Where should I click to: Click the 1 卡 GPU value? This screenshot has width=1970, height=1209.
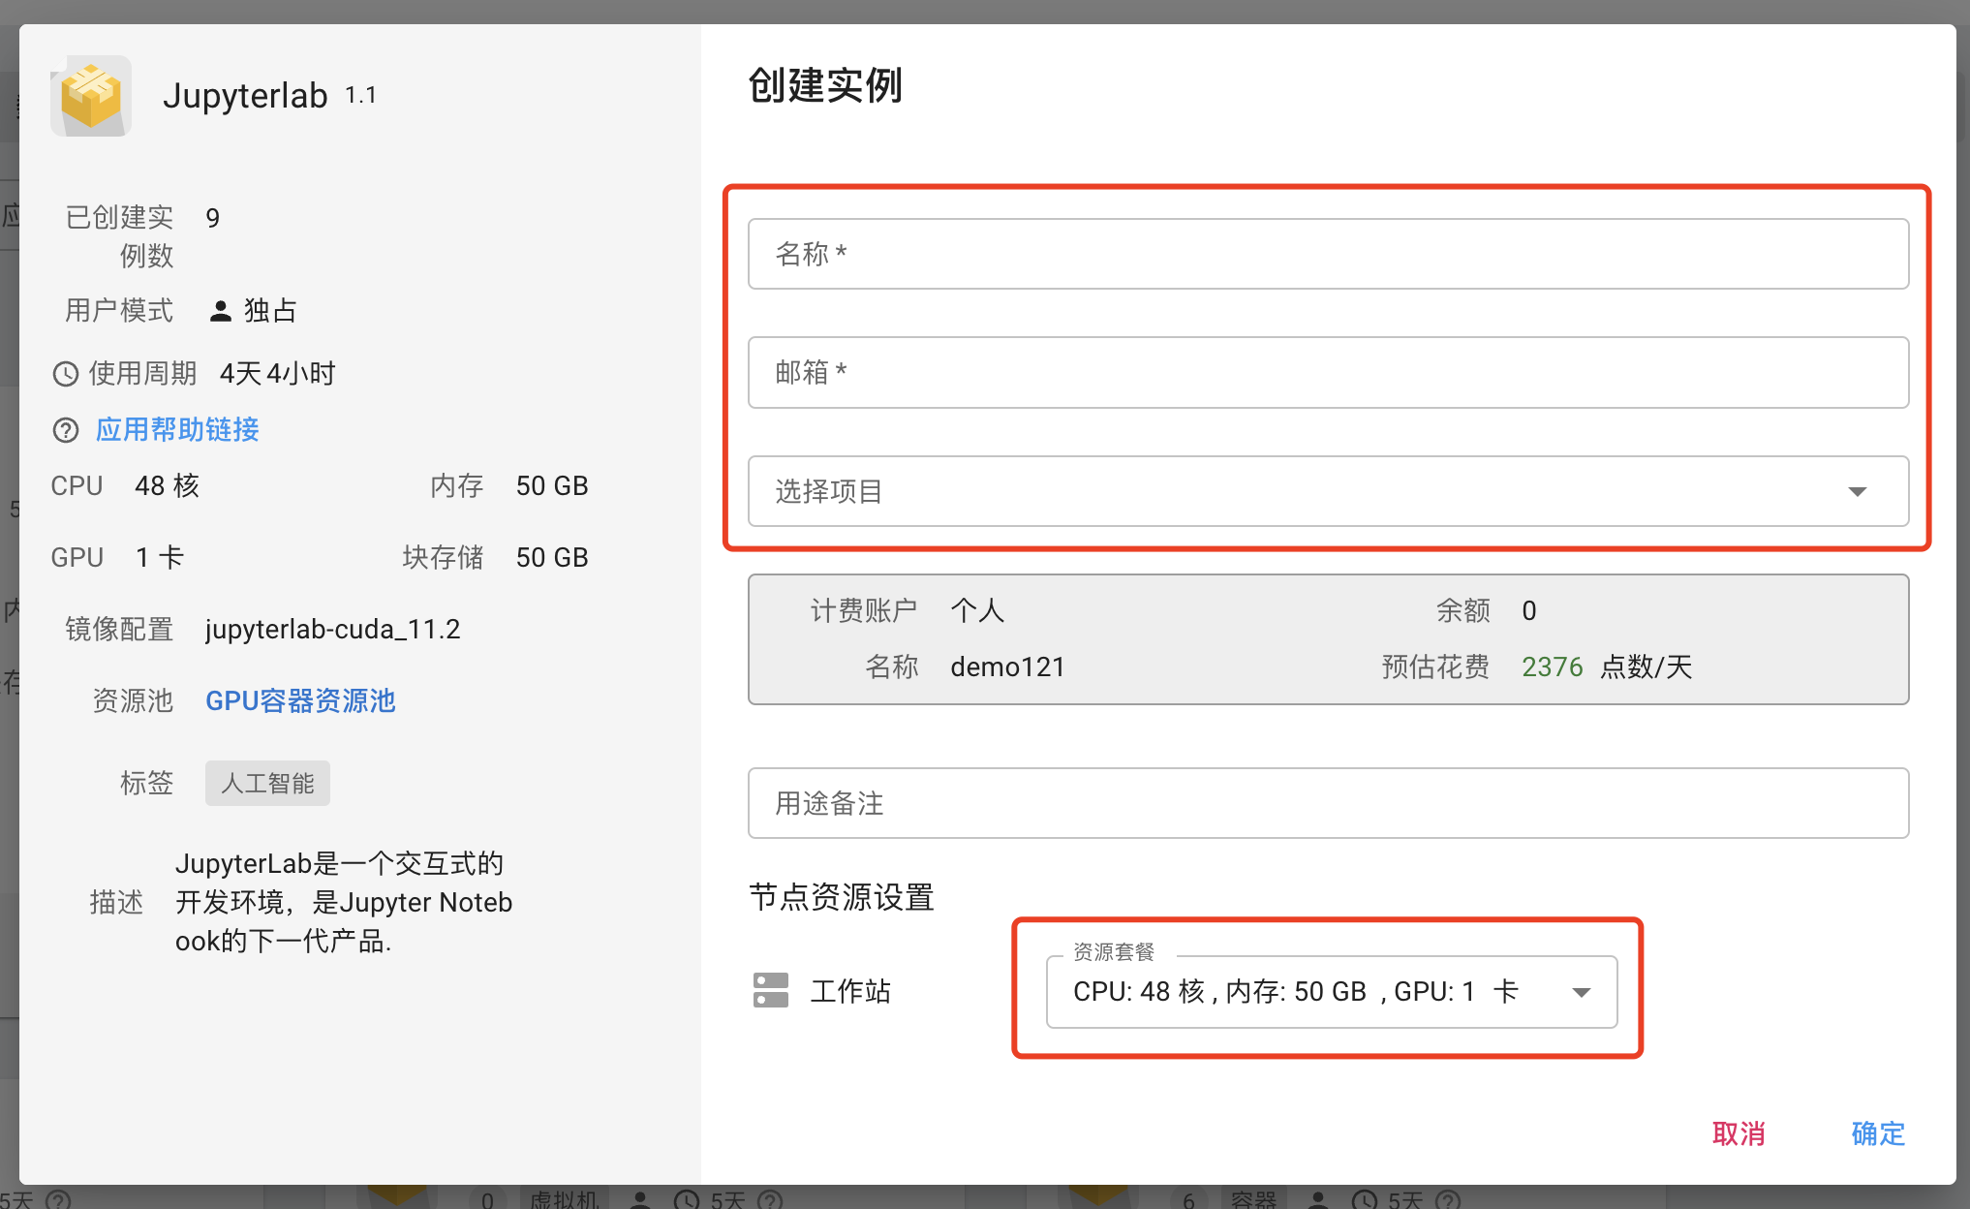[159, 557]
